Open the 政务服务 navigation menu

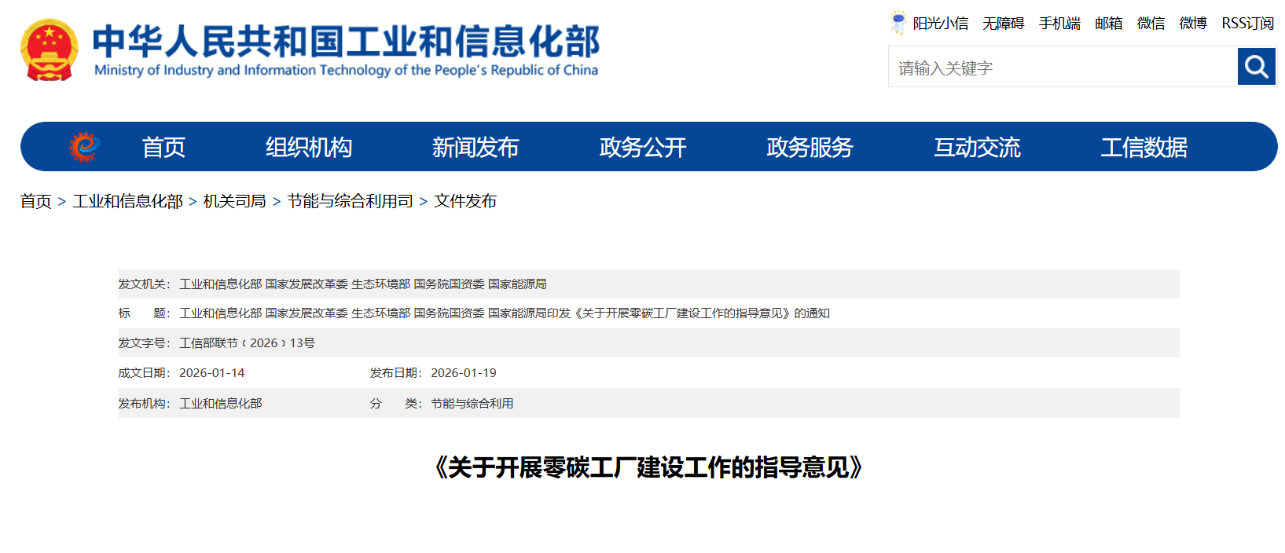coord(810,147)
